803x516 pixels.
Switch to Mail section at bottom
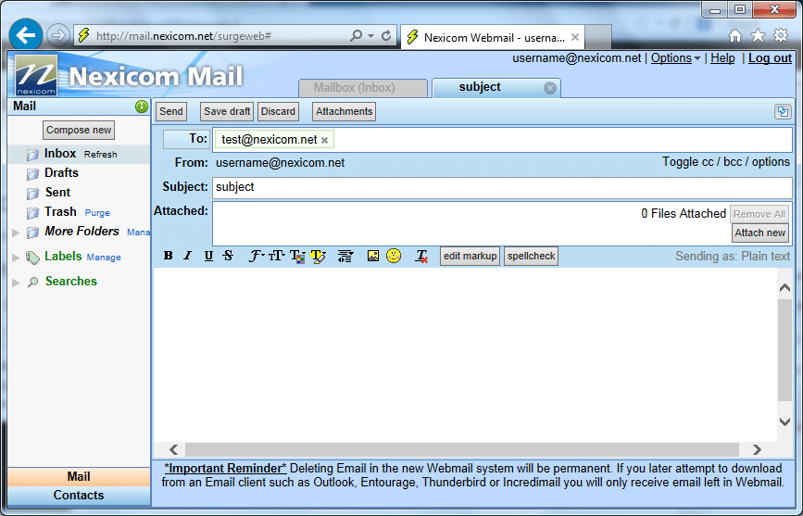[79, 476]
